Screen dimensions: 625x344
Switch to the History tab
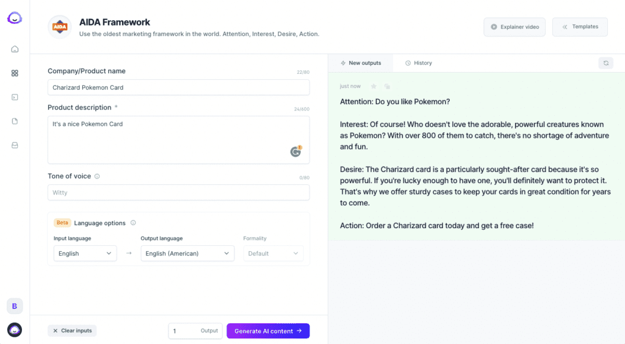click(419, 63)
